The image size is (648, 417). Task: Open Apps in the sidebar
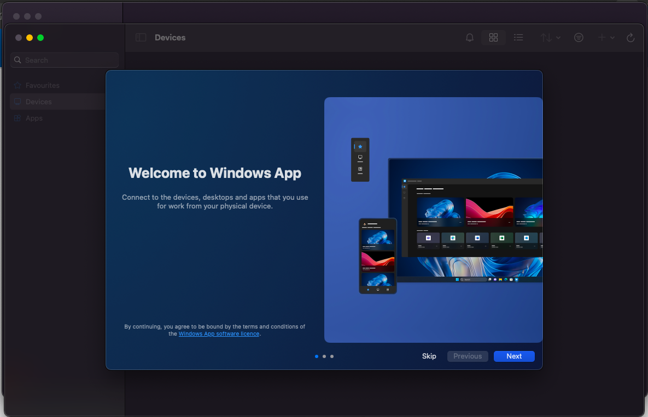click(x=34, y=118)
